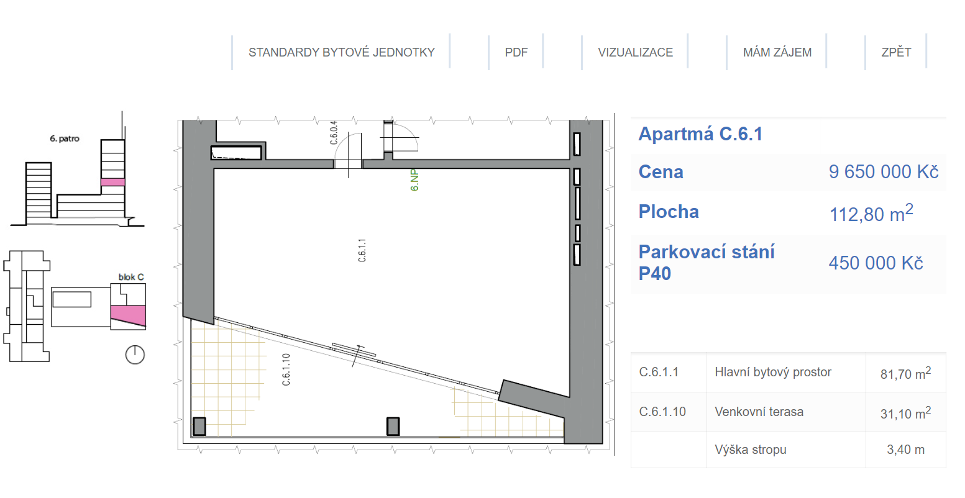Click the Hlavní bytový prostor table row
Screen dimensions: 965x498
[x=772, y=373]
